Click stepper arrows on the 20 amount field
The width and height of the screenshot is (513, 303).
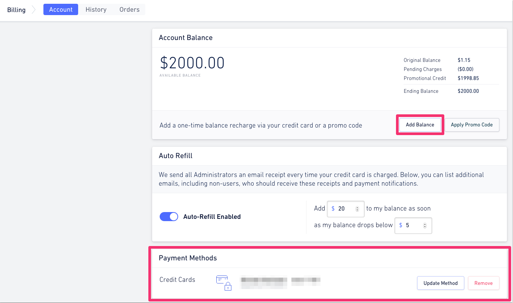(357, 209)
